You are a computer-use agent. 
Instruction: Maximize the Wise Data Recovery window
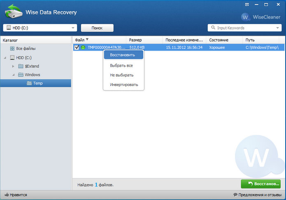266,5
